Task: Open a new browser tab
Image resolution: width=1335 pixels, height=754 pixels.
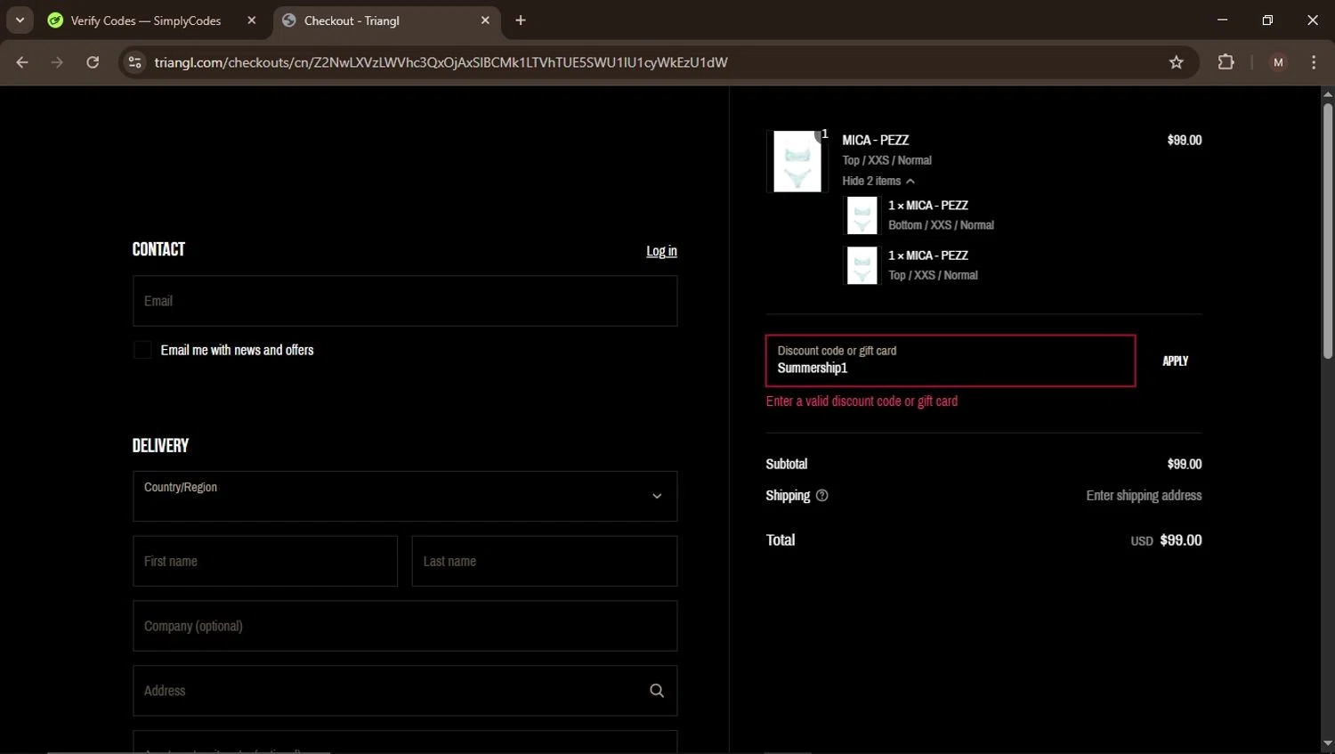Action: coord(521,20)
